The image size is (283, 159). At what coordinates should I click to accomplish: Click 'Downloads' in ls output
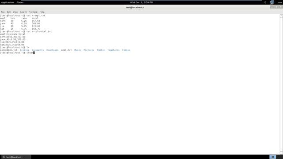(x=52, y=50)
